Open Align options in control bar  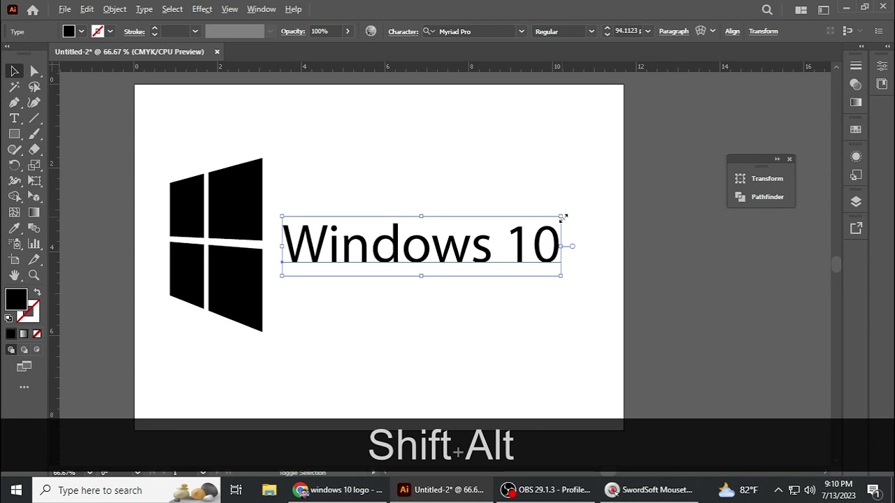pos(732,31)
